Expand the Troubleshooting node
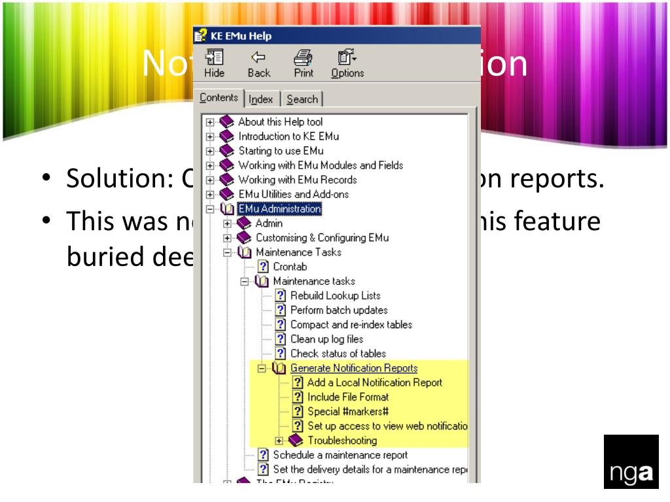Image resolution: width=670 pixels, height=502 pixels. pyautogui.click(x=279, y=441)
